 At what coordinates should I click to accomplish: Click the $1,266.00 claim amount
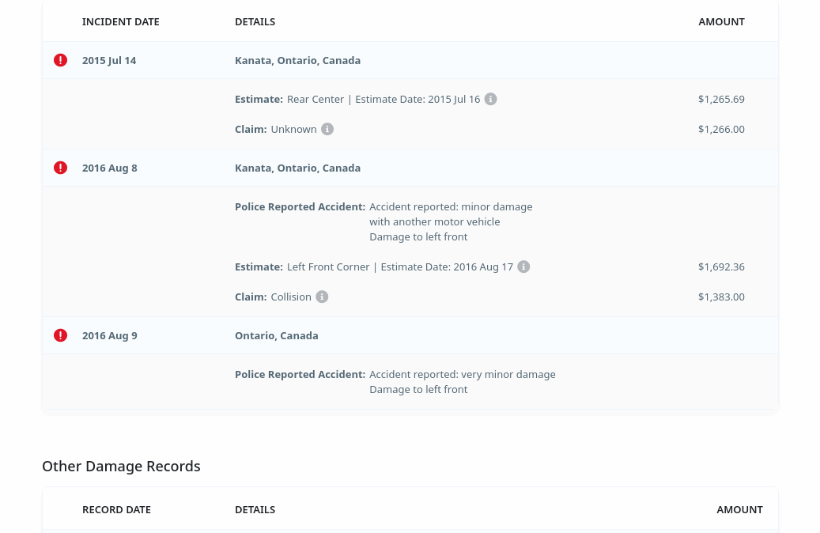point(721,129)
